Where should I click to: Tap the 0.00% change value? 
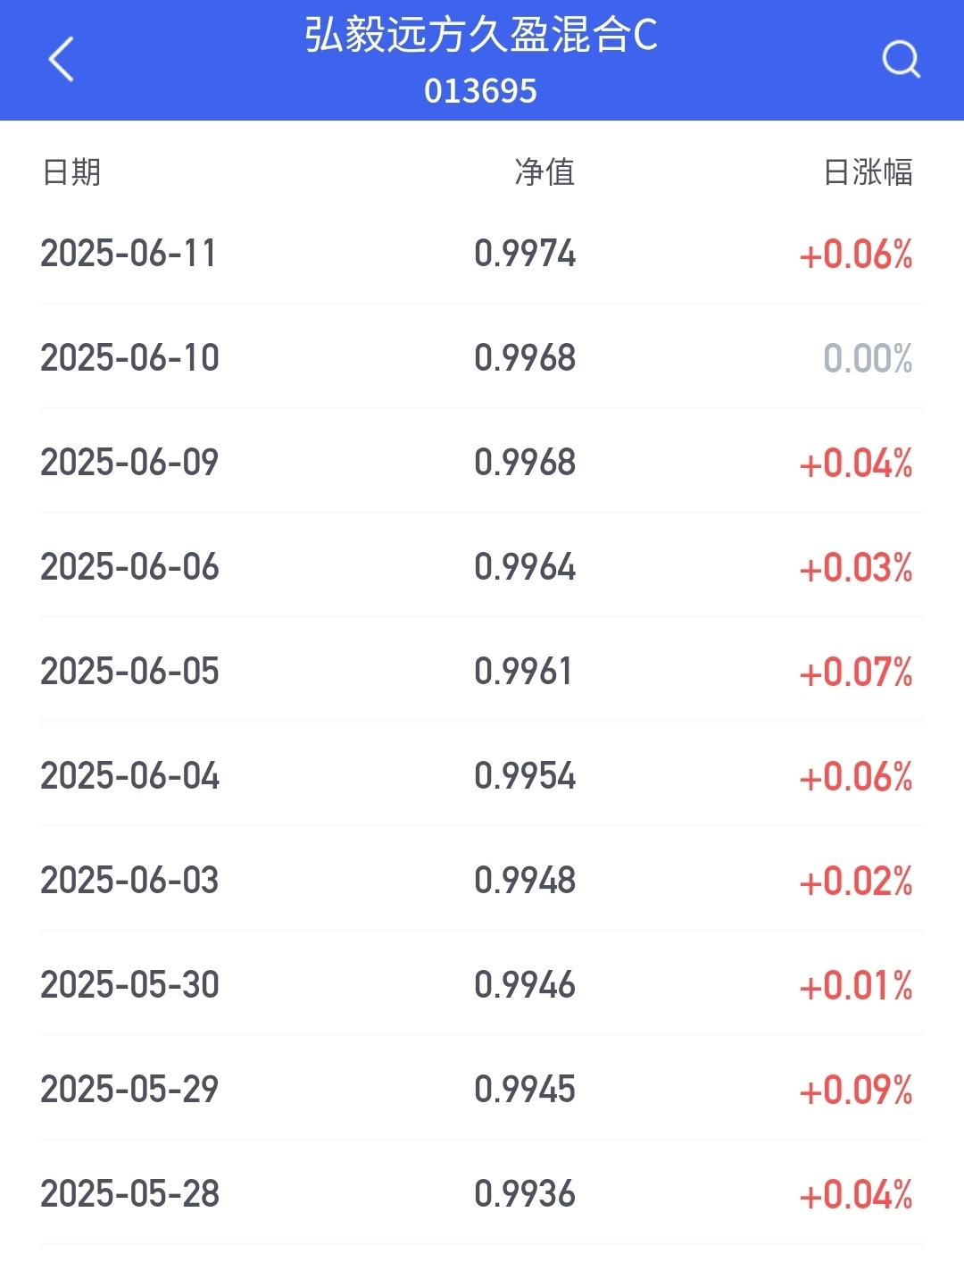(868, 358)
